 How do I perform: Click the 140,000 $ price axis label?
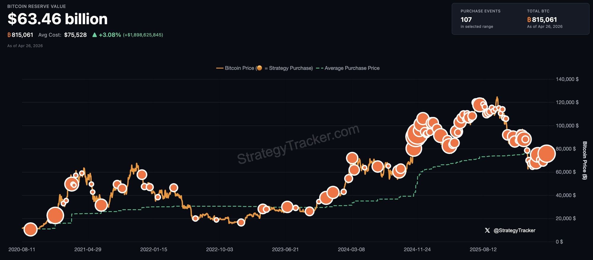coord(567,79)
